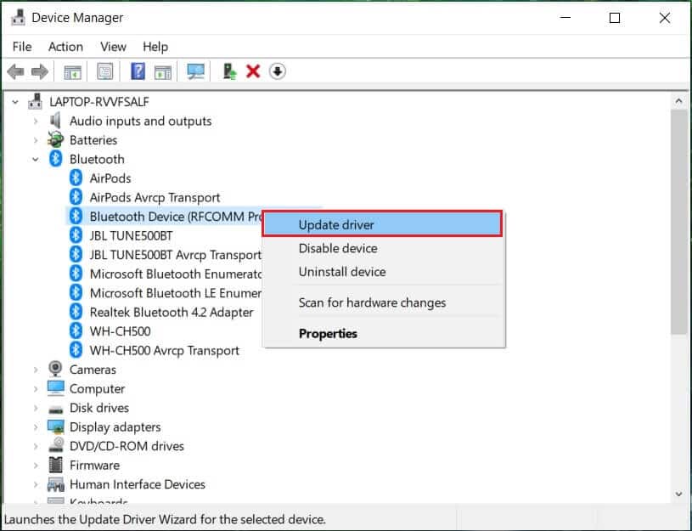The height and width of the screenshot is (531, 692).
Task: Select WH-CH500 Avrcp Transport
Action: 164,350
